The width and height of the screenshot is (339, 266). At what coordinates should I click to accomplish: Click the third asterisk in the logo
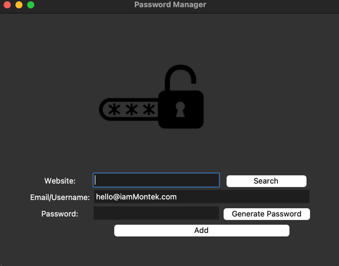149,109
